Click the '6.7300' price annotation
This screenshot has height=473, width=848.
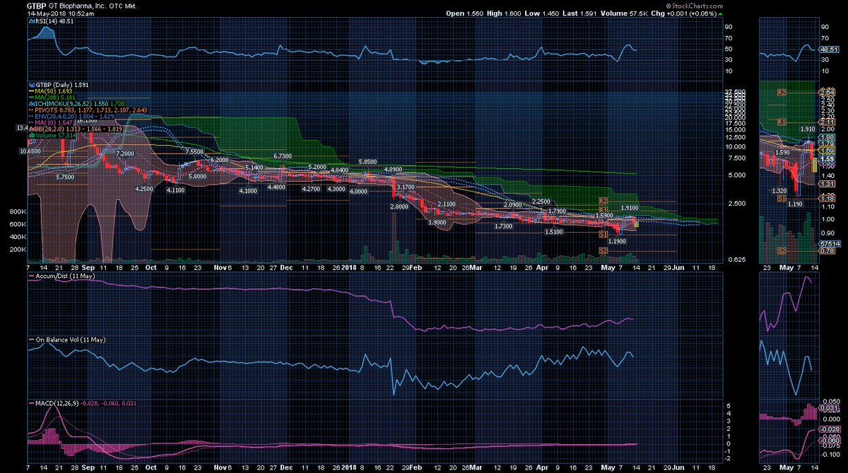[282, 156]
